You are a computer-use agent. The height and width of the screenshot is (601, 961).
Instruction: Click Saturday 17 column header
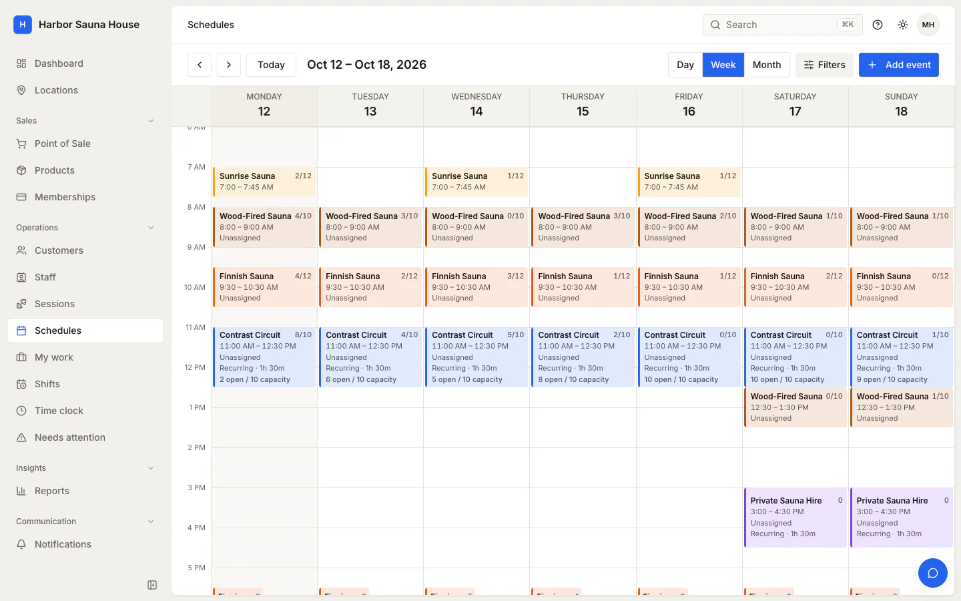[x=795, y=106]
